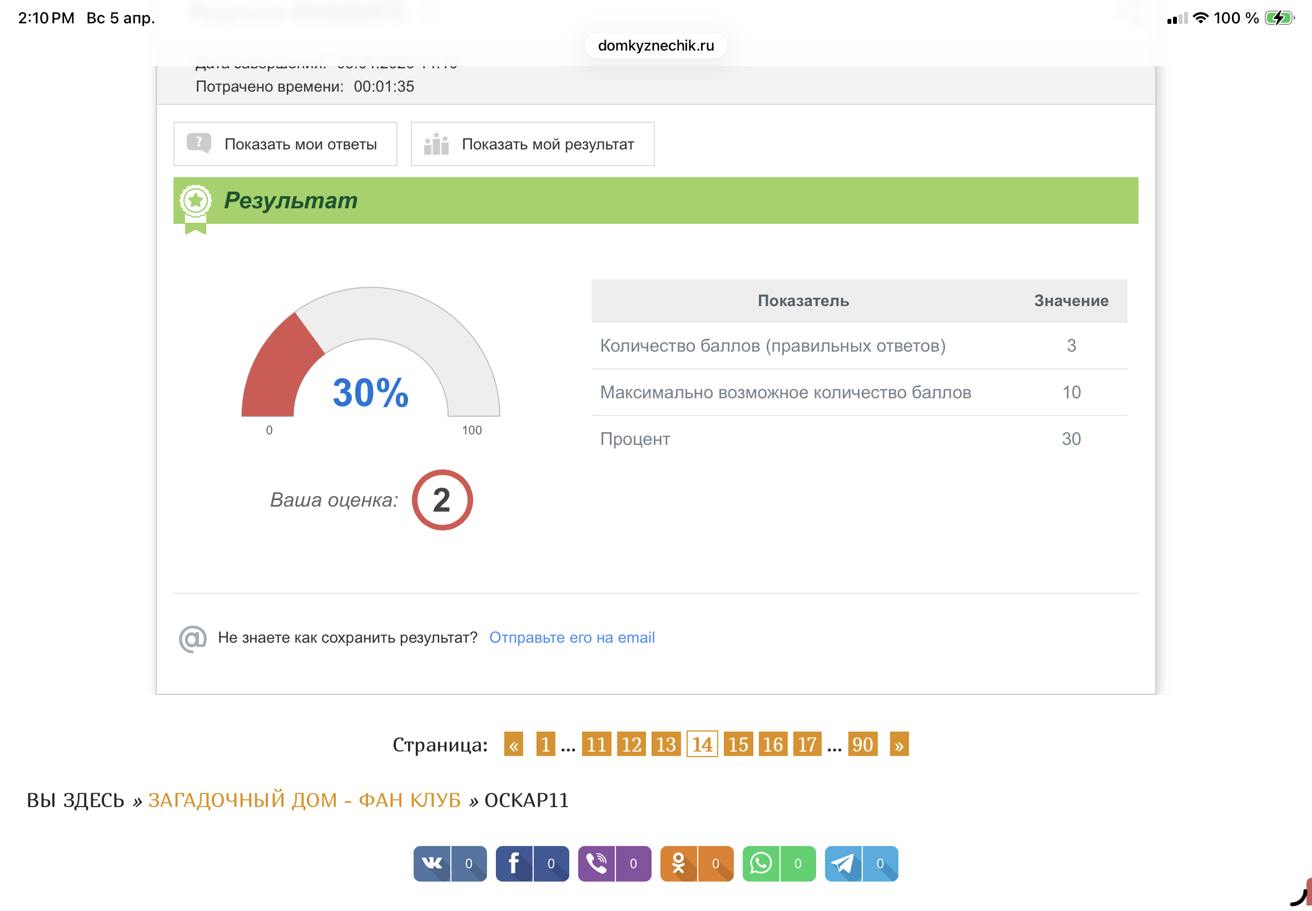Click the @ email icon

[x=192, y=638]
